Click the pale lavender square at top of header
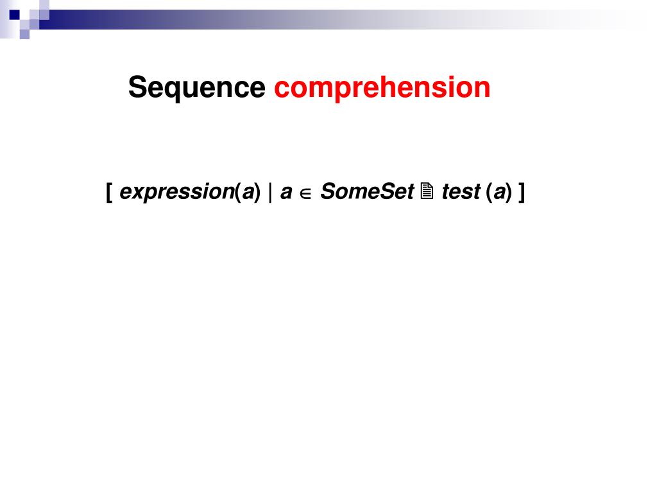657x493 pixels. (44, 5)
